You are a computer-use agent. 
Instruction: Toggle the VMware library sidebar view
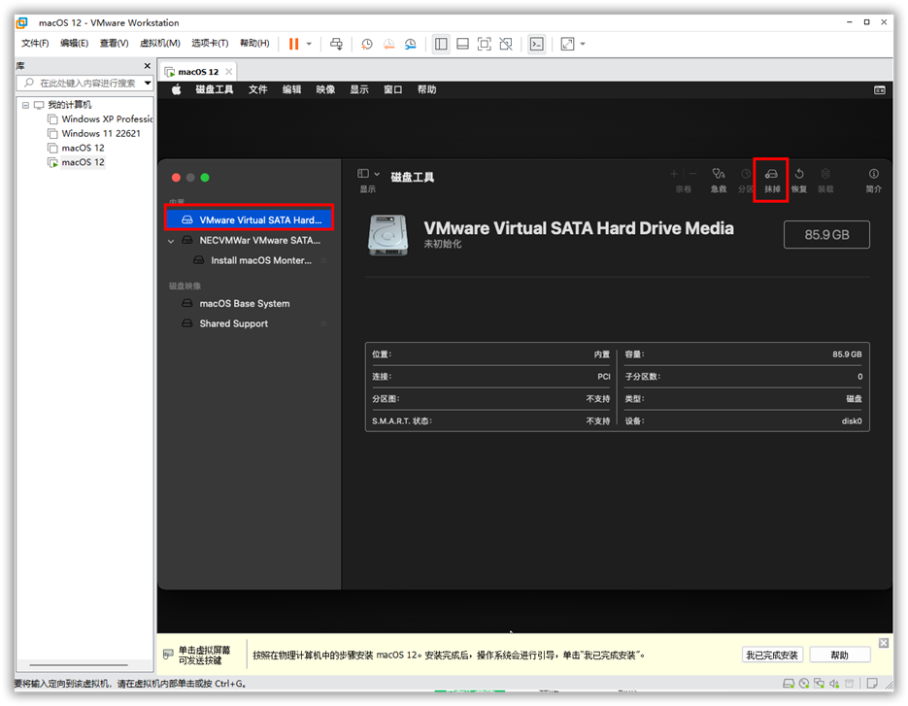coord(441,44)
